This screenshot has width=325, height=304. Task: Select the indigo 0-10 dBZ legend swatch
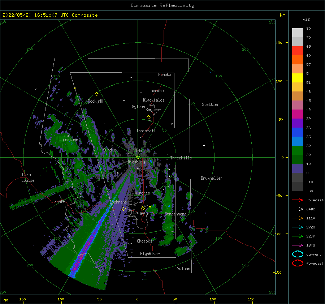[298, 168]
